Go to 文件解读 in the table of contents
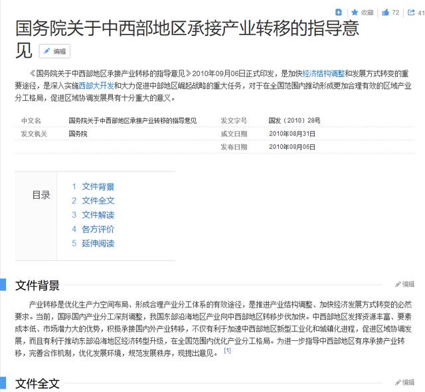Viewport: 425px width, 392px height. coord(98,215)
